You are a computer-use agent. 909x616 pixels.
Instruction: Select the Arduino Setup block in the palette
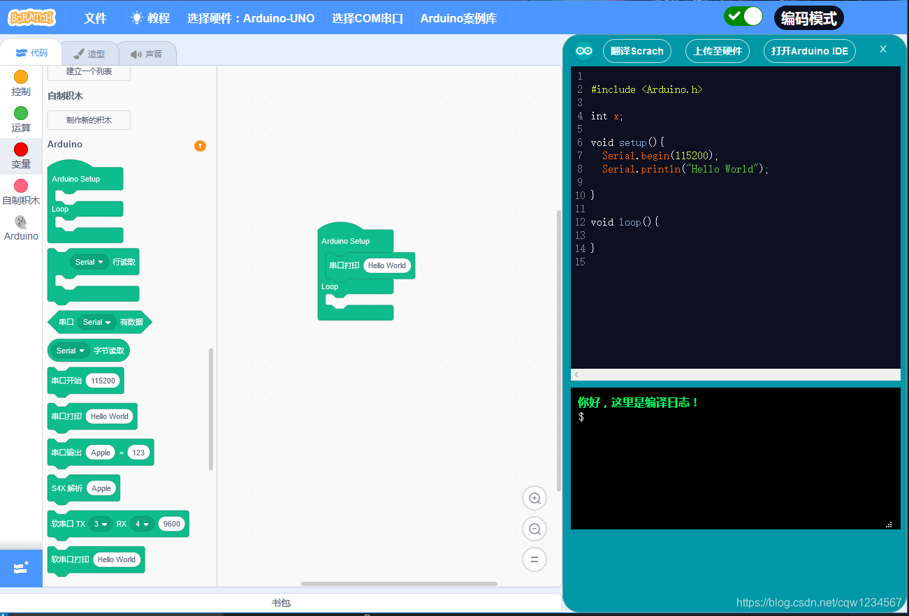(75, 179)
